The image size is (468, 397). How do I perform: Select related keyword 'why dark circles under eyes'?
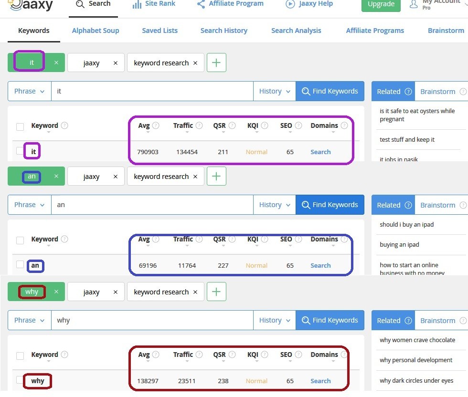[x=416, y=381]
